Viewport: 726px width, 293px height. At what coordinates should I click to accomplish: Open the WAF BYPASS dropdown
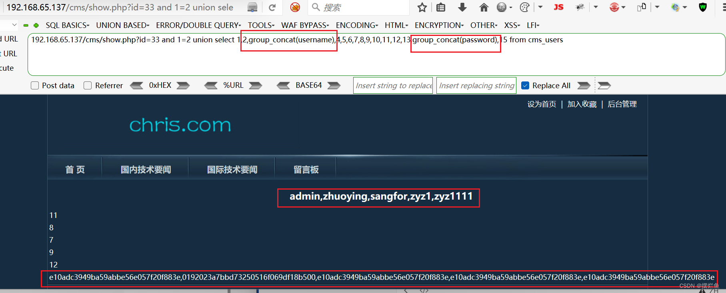pyautogui.click(x=305, y=25)
